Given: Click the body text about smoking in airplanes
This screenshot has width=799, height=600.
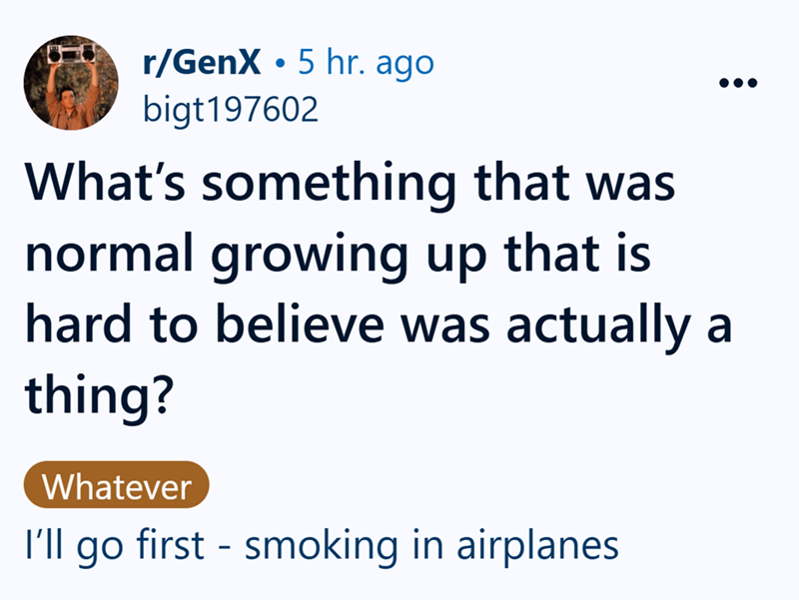Looking at the screenshot, I should point(321,546).
